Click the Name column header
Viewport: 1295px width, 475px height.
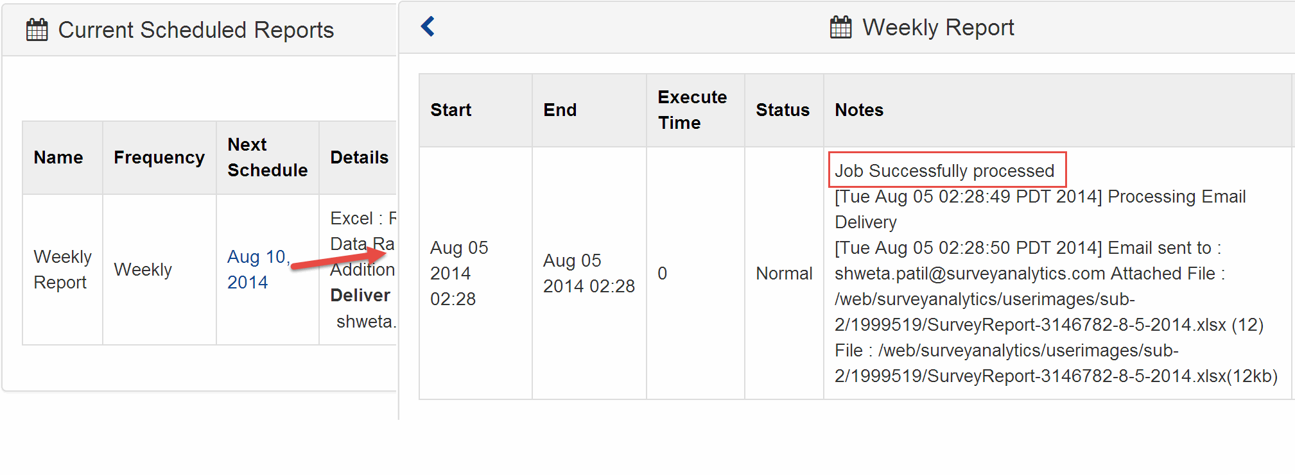click(x=58, y=158)
